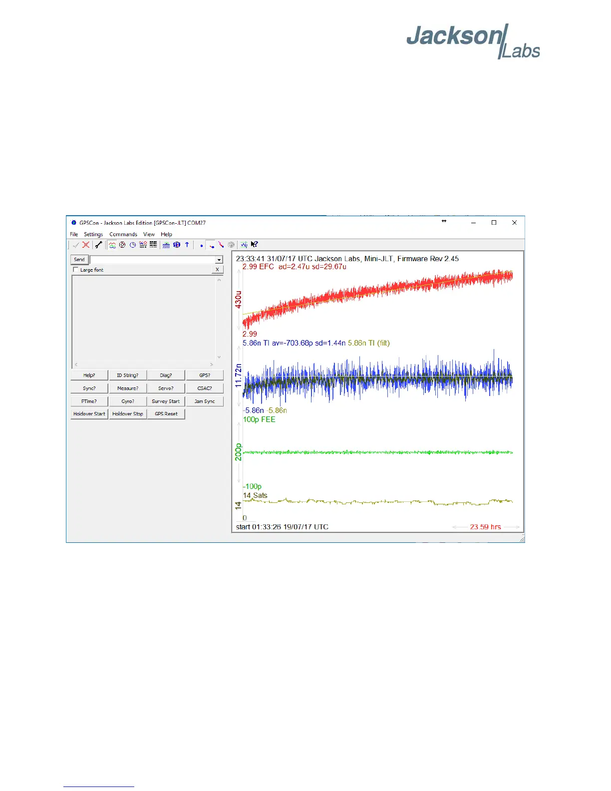
Task: Click the GPSCon window title bar icon
Action: [x=74, y=223]
